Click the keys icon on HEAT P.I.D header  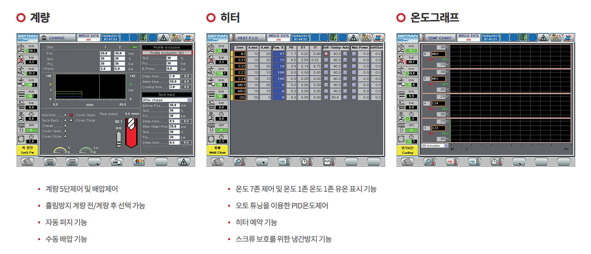[366, 38]
